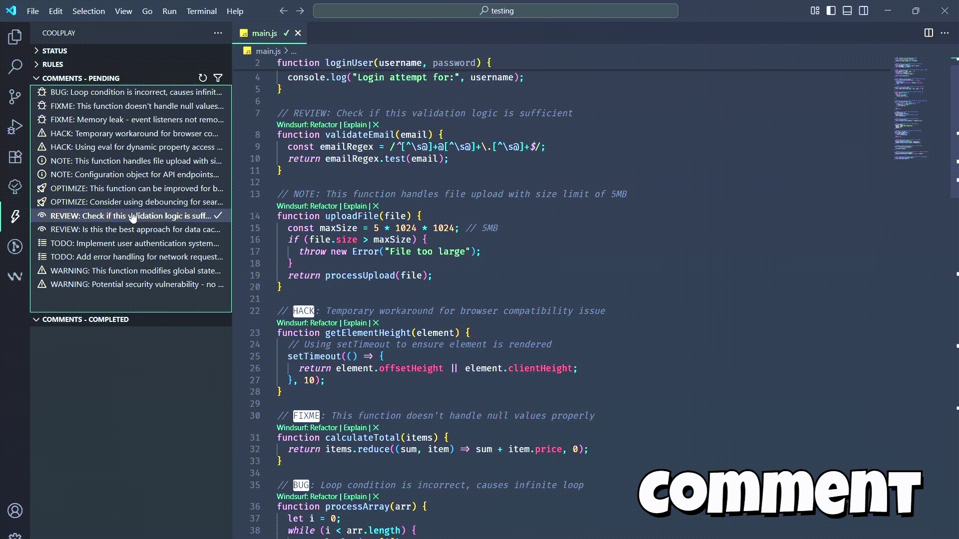Refresh the pending comments list
The image size is (959, 539).
[x=202, y=78]
